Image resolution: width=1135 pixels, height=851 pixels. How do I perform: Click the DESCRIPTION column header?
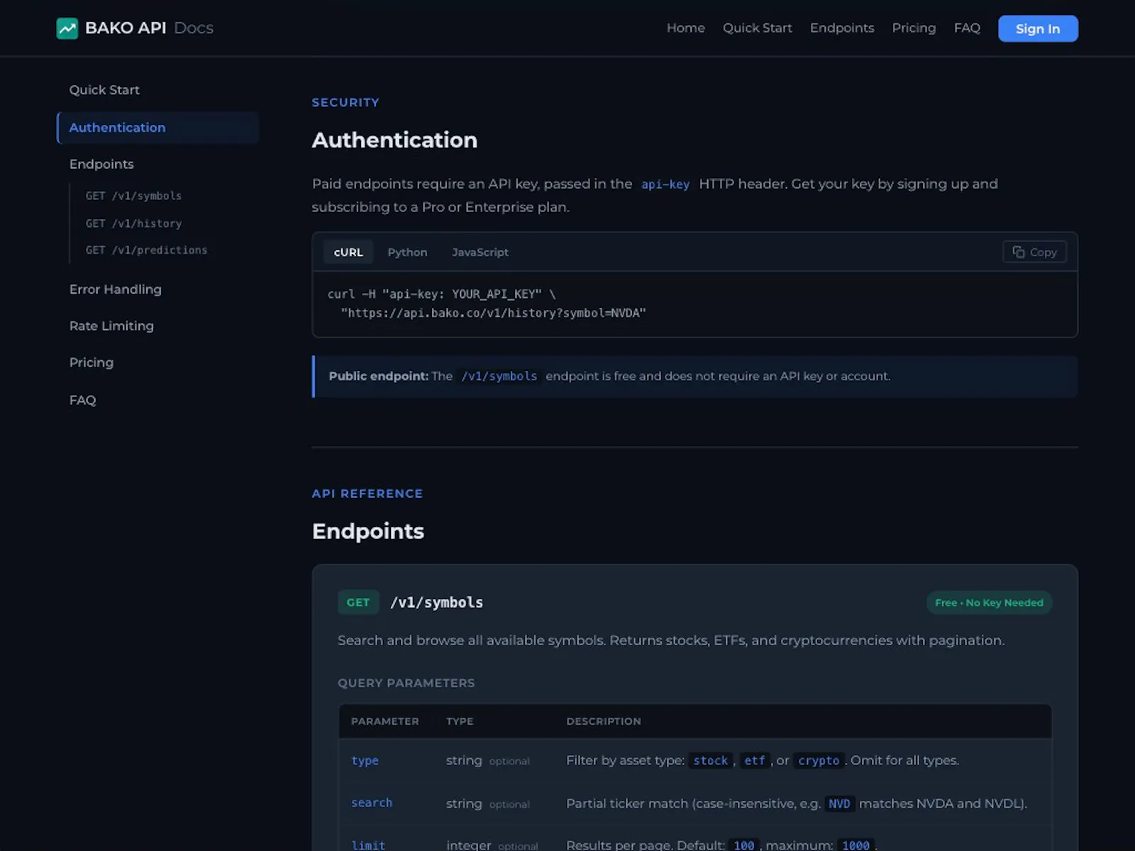(x=604, y=721)
